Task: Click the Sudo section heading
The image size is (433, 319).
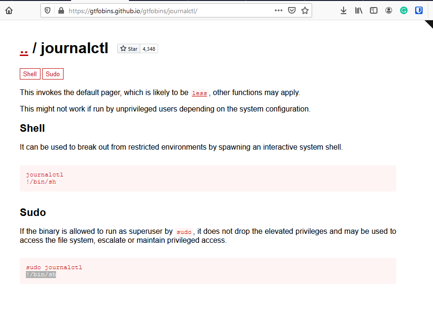Action: pos(33,213)
